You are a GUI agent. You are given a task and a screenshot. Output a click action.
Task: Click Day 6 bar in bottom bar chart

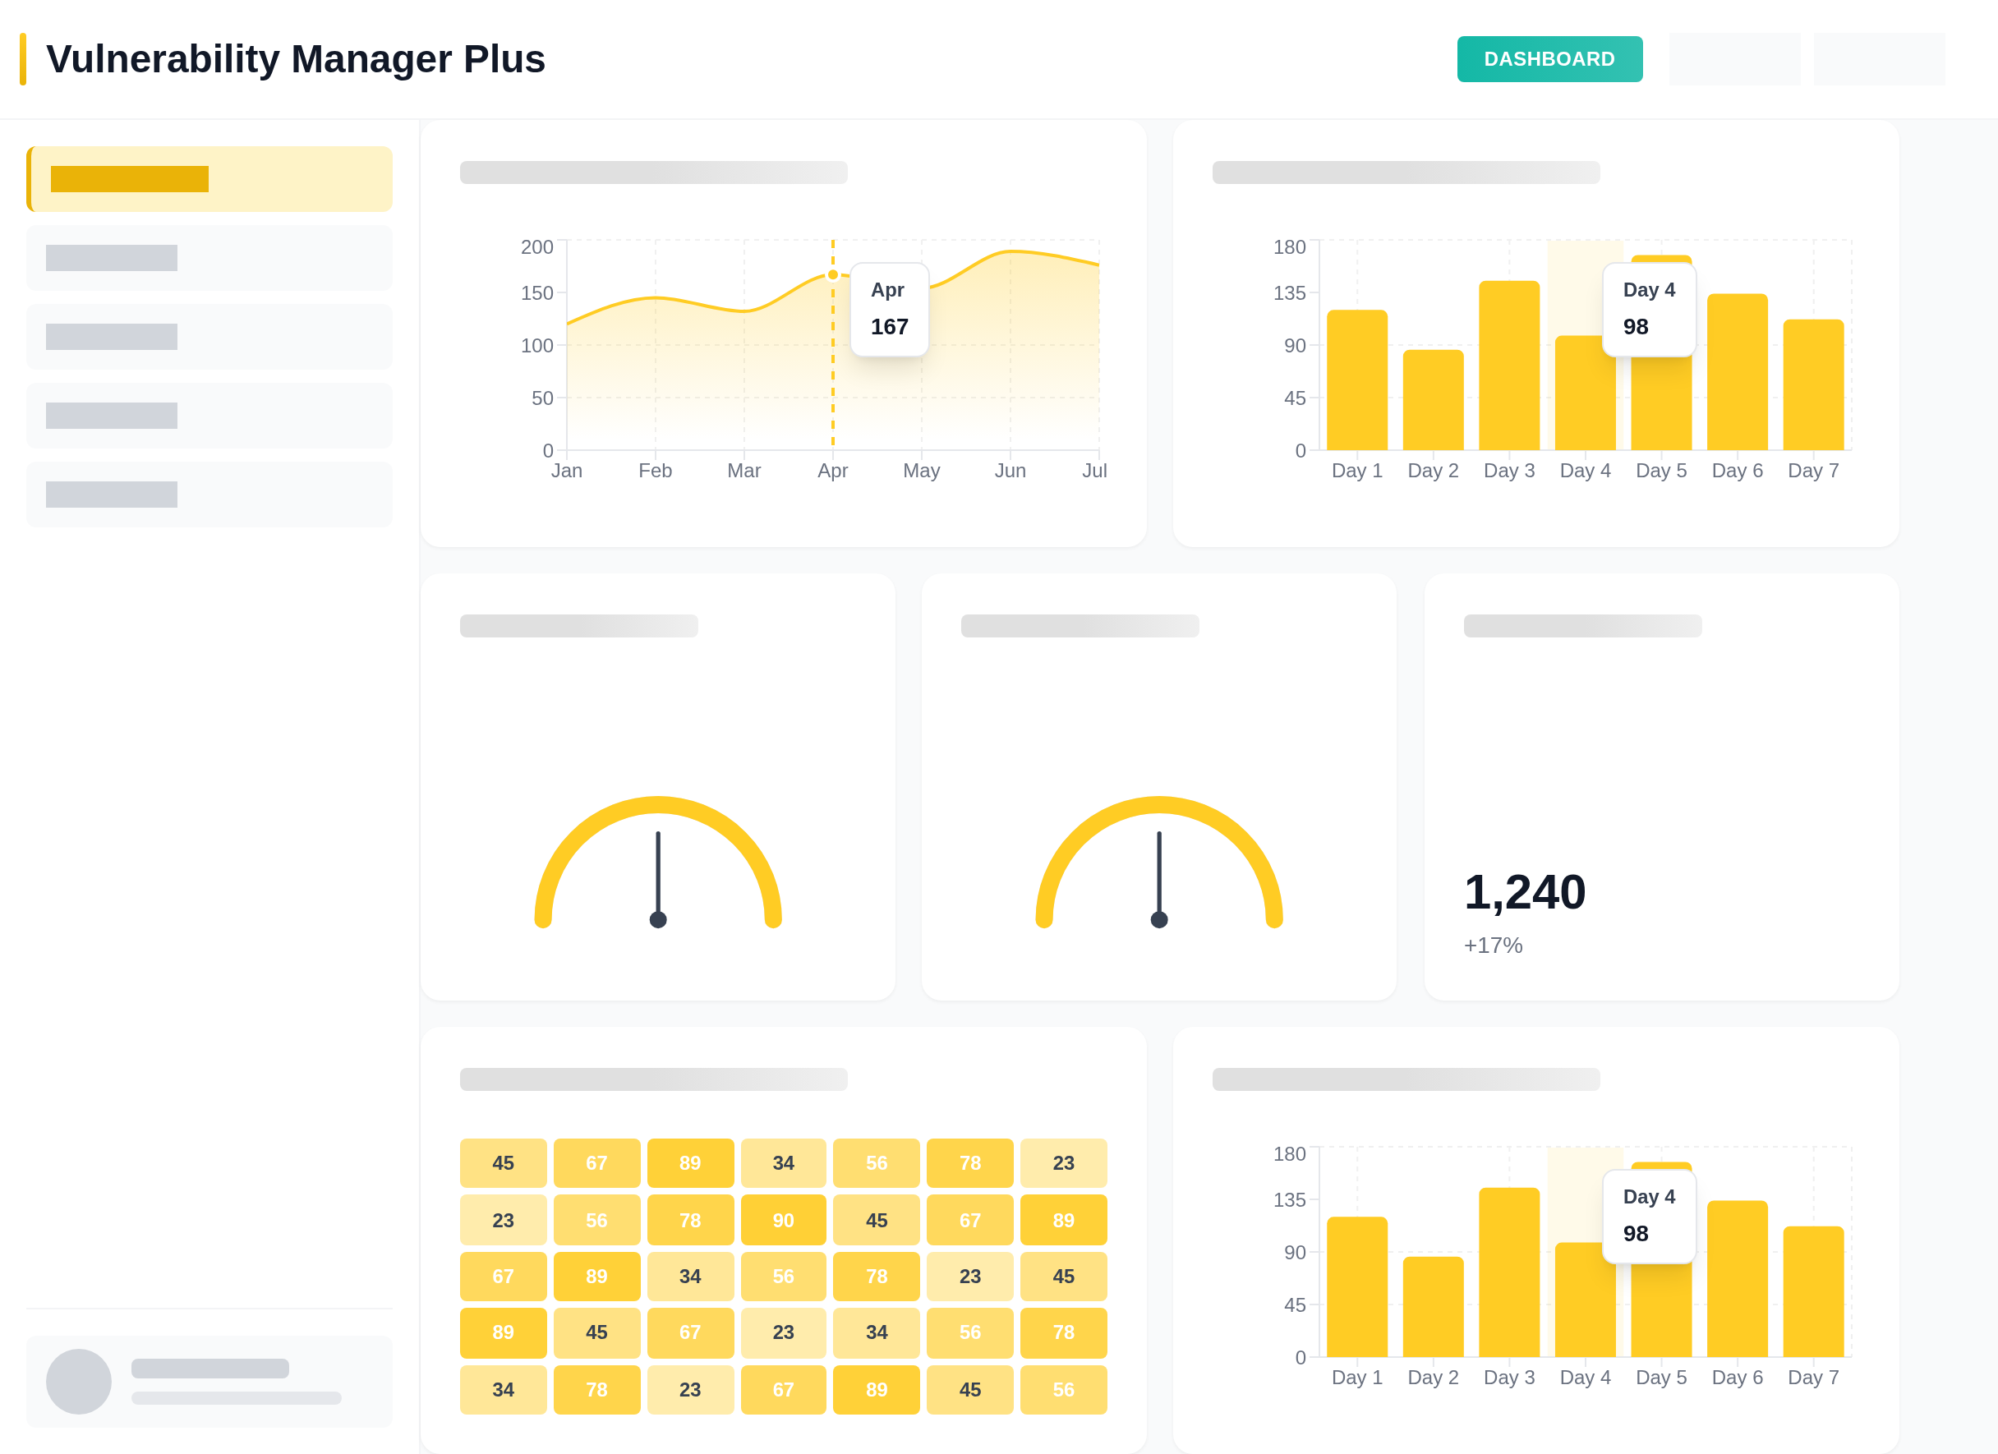[1737, 1279]
